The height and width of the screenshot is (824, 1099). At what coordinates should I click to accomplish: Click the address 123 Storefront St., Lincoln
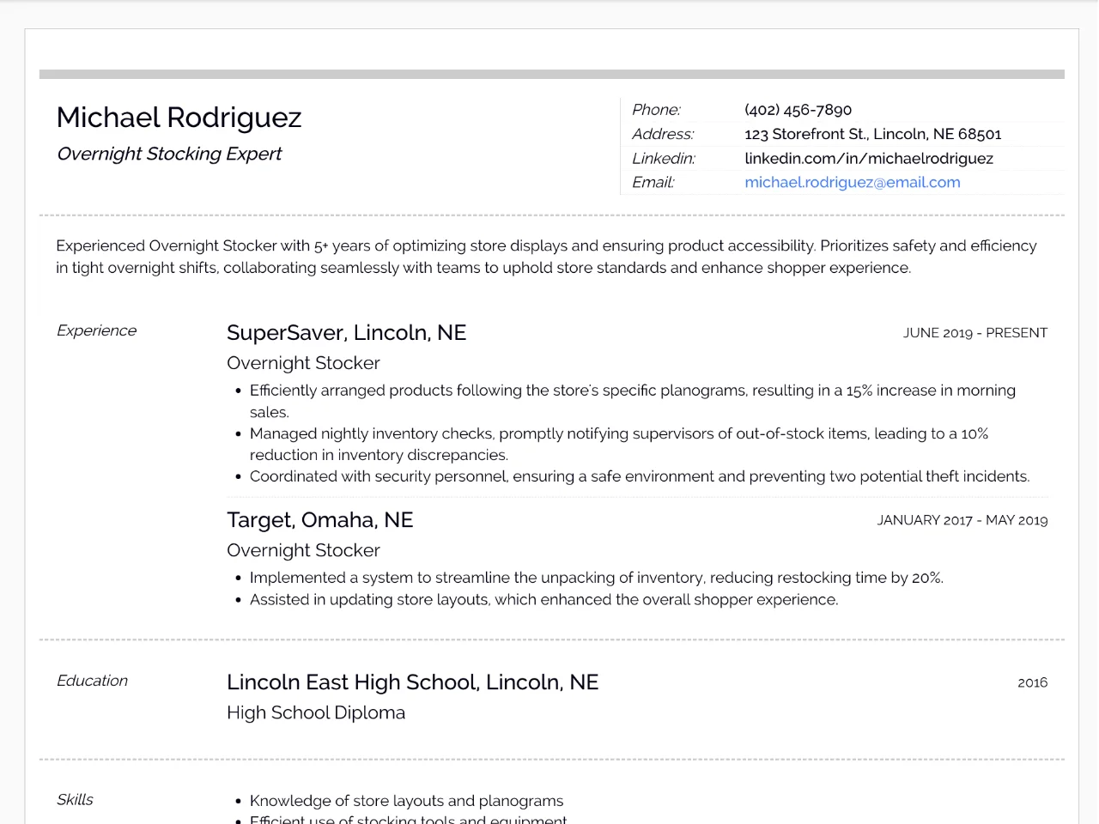click(872, 134)
